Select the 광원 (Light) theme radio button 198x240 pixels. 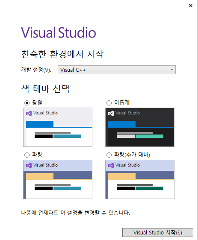(x=27, y=103)
